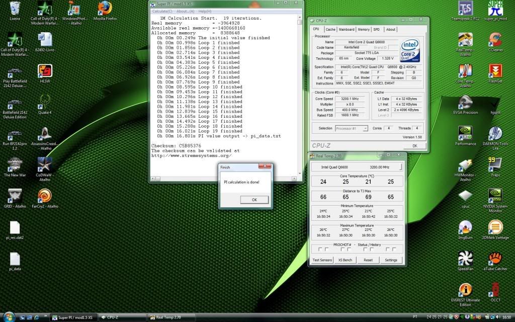Close the Finish dialog
The image size is (515, 322).
[x=265, y=166]
